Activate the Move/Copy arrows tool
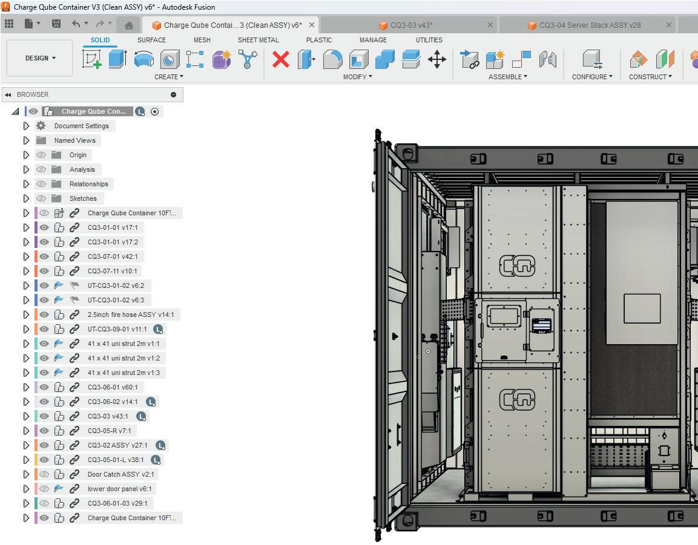The height and width of the screenshot is (545, 698). point(436,59)
